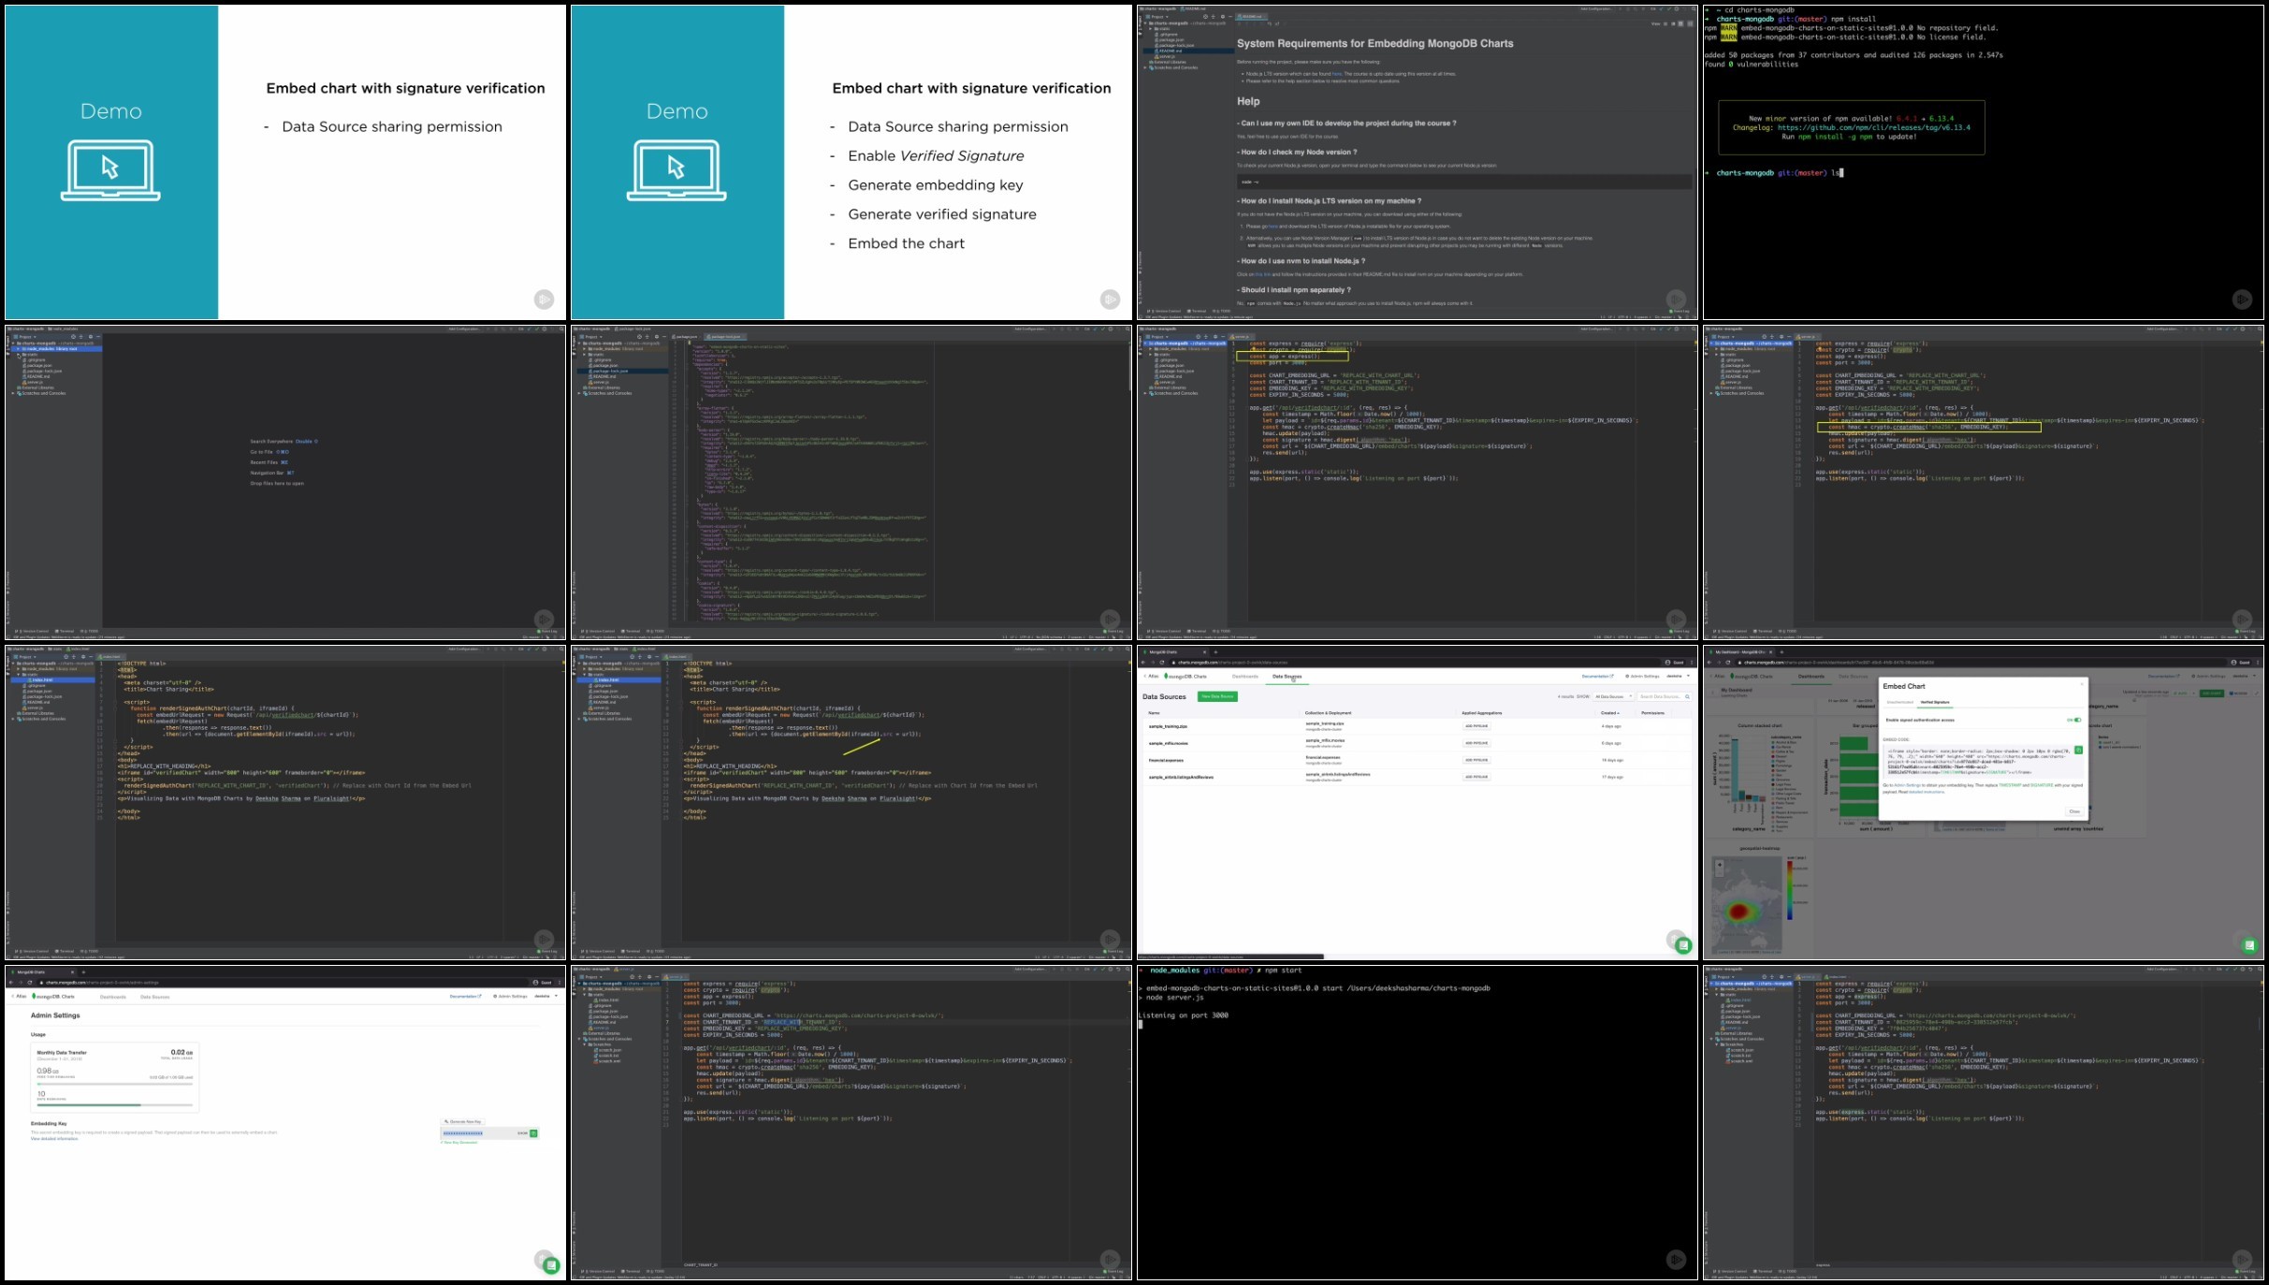Screen dimensions: 2269x1285
Task: Open Admin Settings on Data Sources page
Action: [x=1643, y=676]
